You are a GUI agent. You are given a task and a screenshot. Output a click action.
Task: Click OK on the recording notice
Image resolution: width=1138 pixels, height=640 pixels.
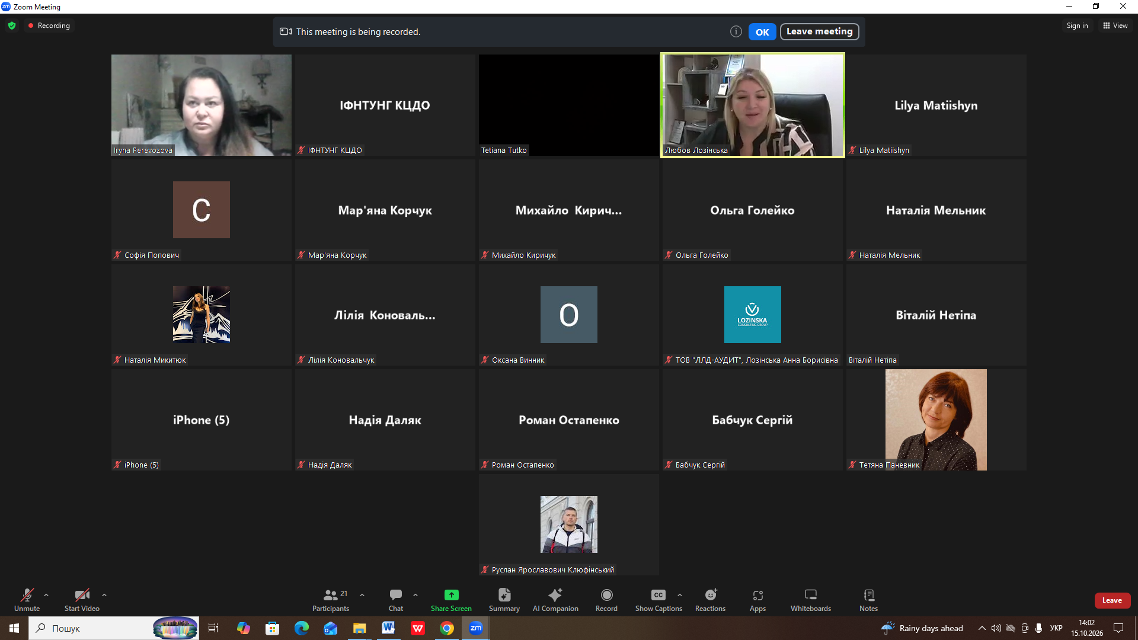(762, 32)
